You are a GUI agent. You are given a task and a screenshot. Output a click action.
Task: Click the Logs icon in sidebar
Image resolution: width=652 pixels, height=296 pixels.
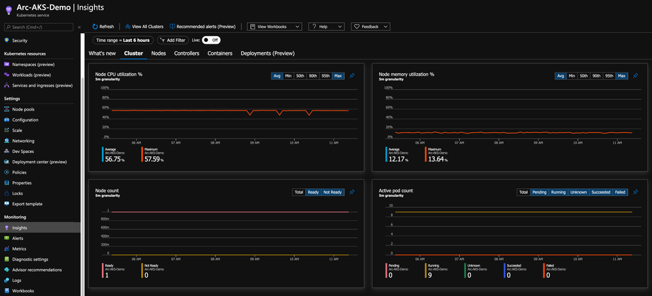coord(7,280)
